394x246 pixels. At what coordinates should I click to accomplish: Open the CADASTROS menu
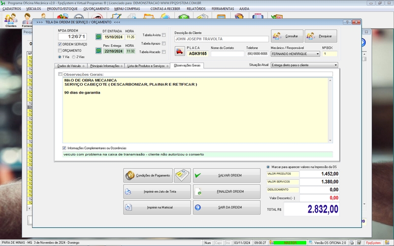tap(12, 9)
